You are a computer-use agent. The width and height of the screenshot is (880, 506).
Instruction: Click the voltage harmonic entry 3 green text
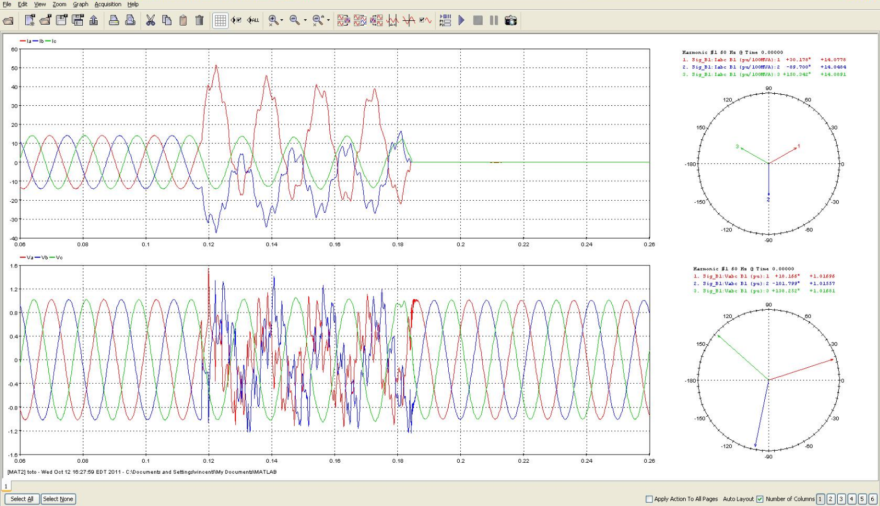click(x=764, y=291)
